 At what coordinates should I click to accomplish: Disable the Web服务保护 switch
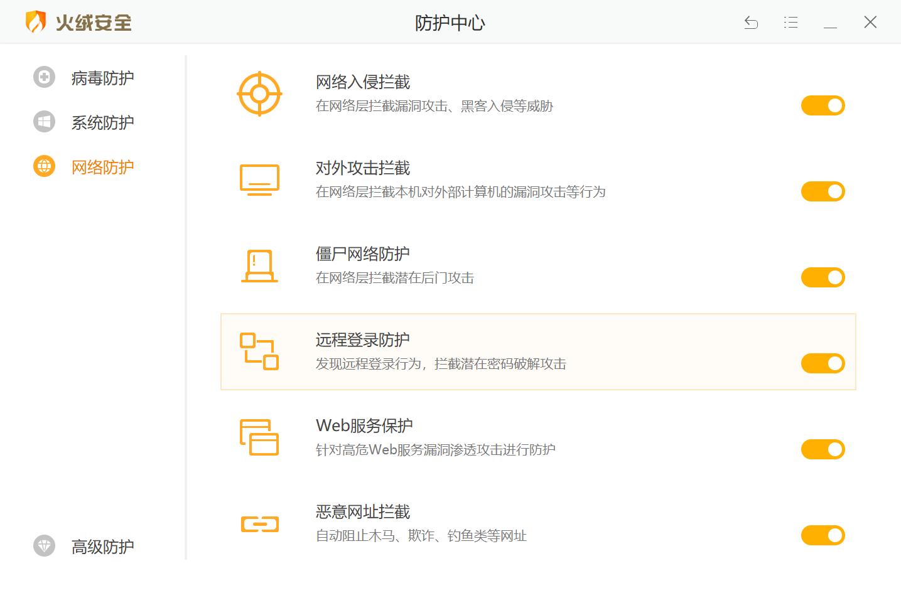(823, 449)
